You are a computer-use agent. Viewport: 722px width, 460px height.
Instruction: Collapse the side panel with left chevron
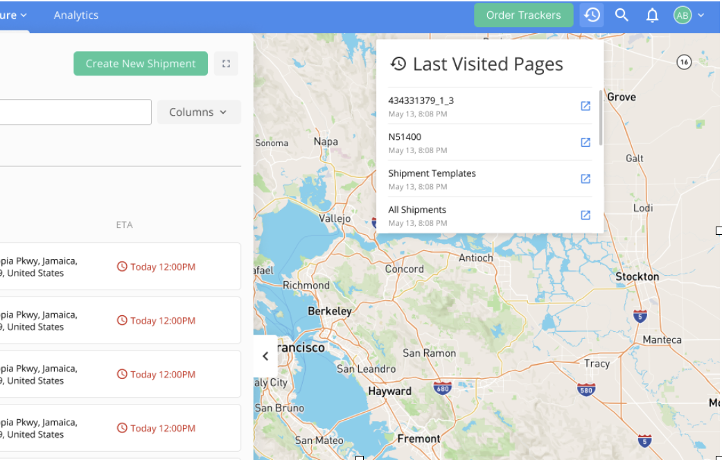265,356
